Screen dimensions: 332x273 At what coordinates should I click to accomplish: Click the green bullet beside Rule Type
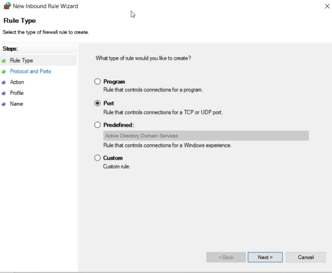pos(4,60)
